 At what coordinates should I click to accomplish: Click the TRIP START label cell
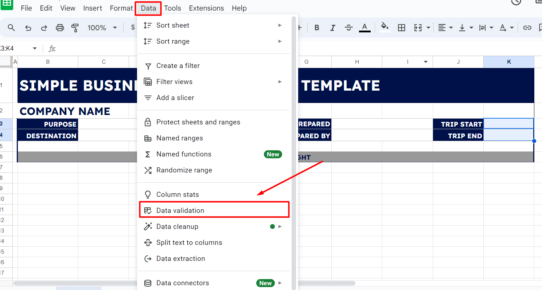tap(458, 124)
